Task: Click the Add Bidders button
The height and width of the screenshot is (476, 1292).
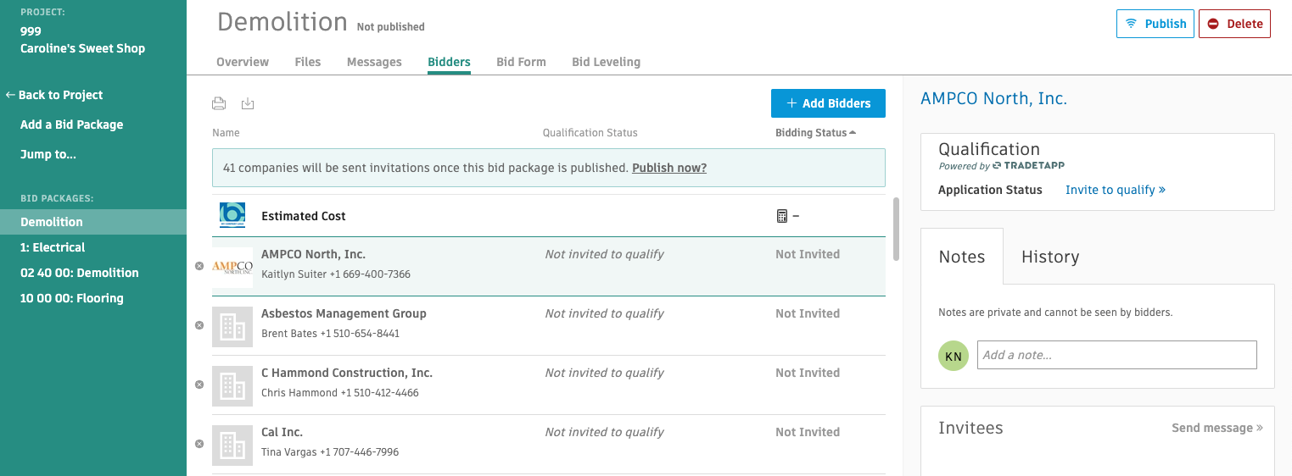Action: coord(828,103)
